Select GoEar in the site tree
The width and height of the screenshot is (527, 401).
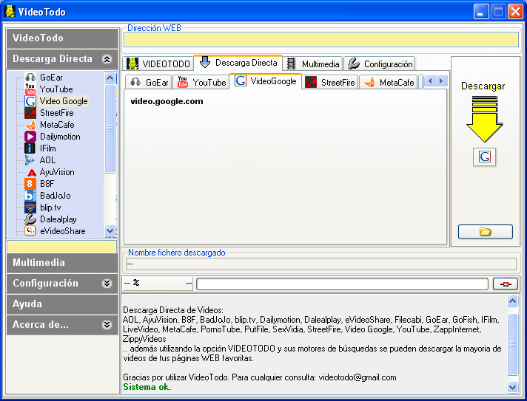point(51,78)
